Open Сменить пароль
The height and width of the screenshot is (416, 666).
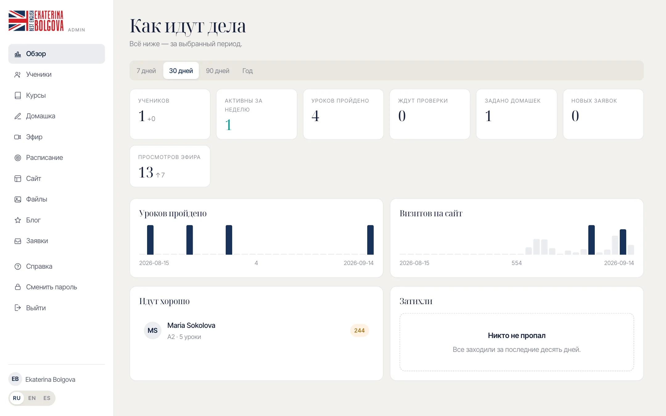tap(56, 287)
